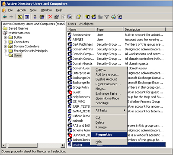This screenshot has width=173, height=155.
Task: Select the Domain Admins group row
Action: (116, 49)
